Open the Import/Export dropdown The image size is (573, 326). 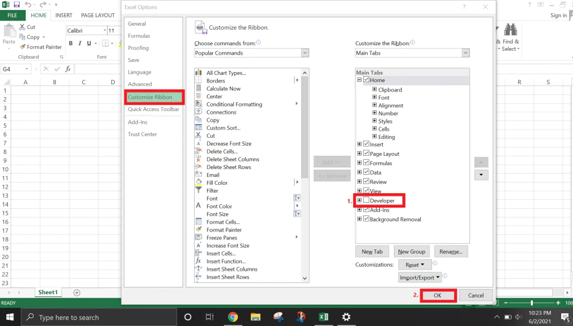click(420, 277)
